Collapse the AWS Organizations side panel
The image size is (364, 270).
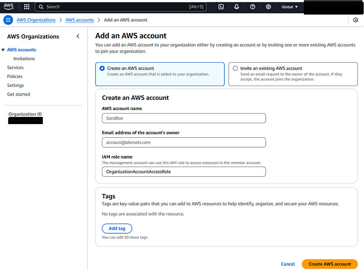click(78, 36)
